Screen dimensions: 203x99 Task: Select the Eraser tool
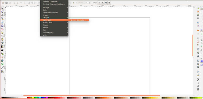[x=2, y=57]
